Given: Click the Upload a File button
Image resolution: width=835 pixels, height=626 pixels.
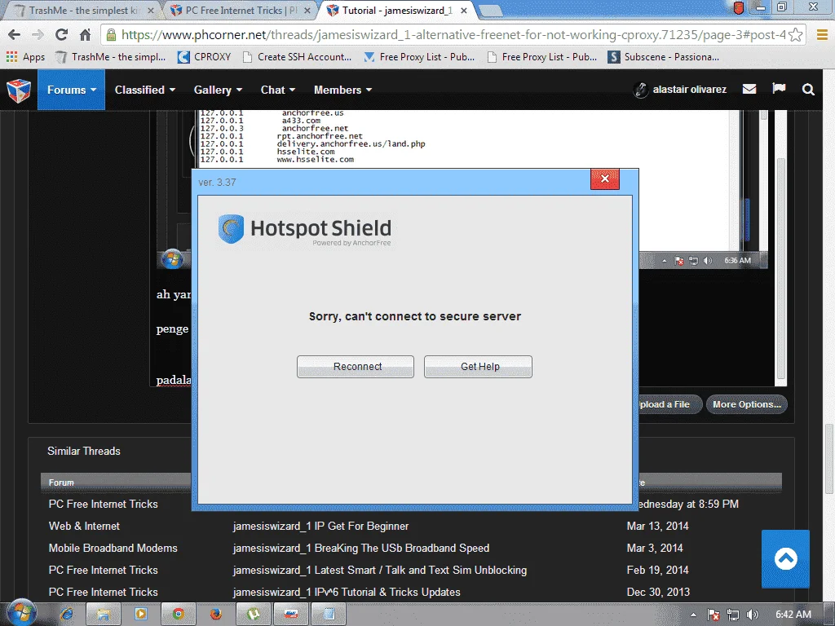Looking at the screenshot, I should pyautogui.click(x=669, y=404).
